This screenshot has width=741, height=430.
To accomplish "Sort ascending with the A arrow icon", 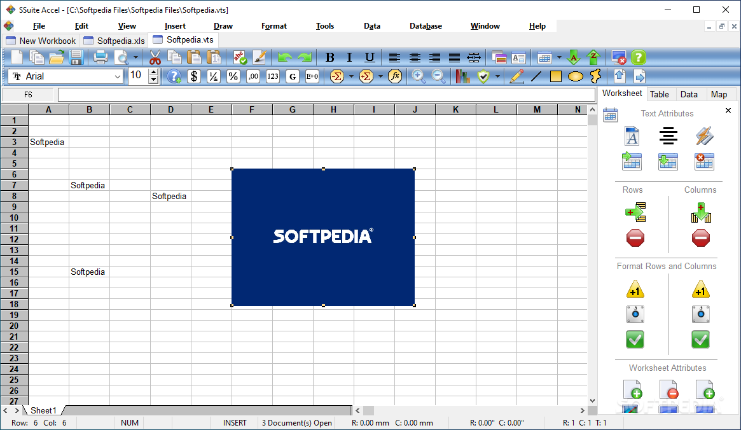I will click(574, 58).
